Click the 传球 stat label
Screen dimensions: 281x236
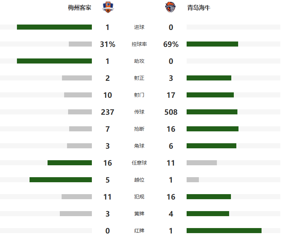pyautogui.click(x=139, y=112)
